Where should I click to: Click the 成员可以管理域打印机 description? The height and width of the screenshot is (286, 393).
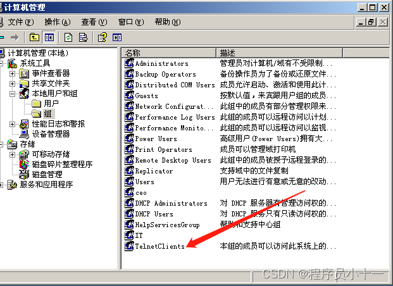click(x=258, y=149)
